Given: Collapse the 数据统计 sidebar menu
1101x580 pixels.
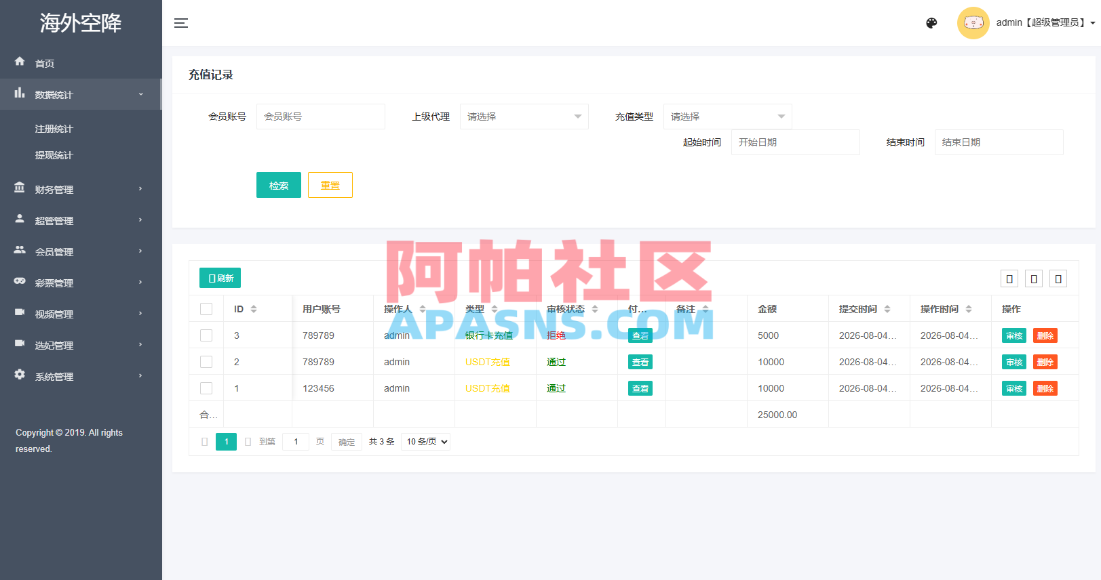Looking at the screenshot, I should [81, 94].
